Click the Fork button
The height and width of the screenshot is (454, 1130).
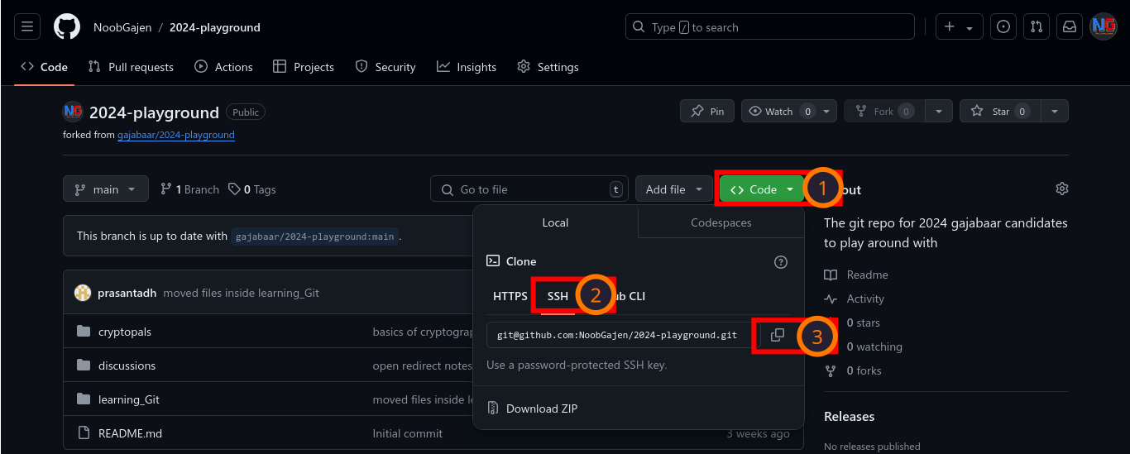point(883,111)
